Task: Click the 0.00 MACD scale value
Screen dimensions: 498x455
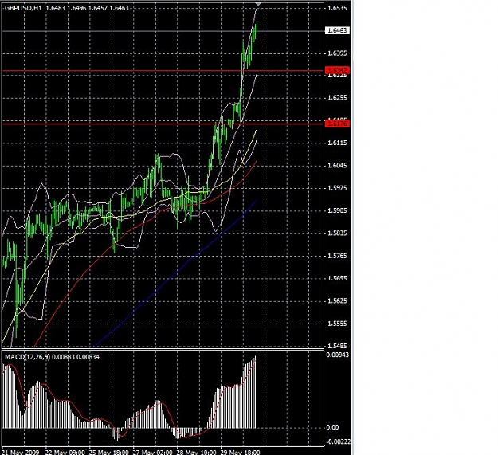Action: pos(332,427)
